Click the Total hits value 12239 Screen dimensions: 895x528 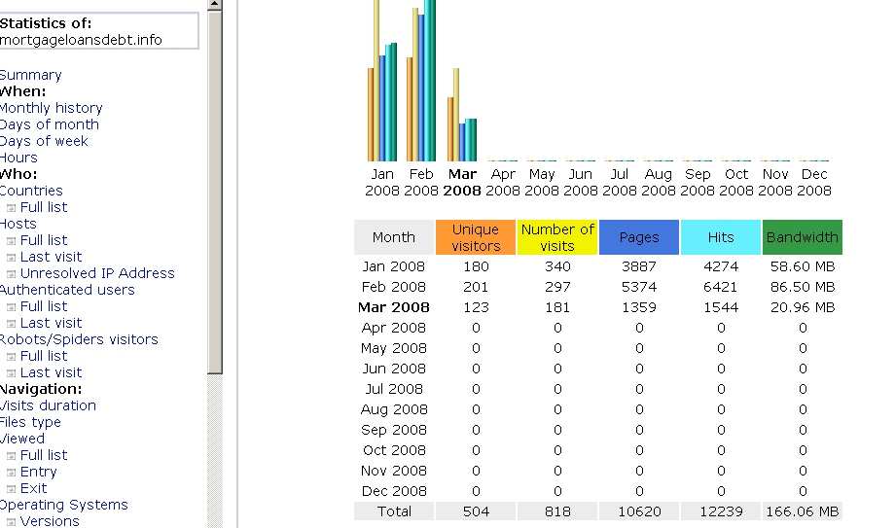[x=721, y=511]
